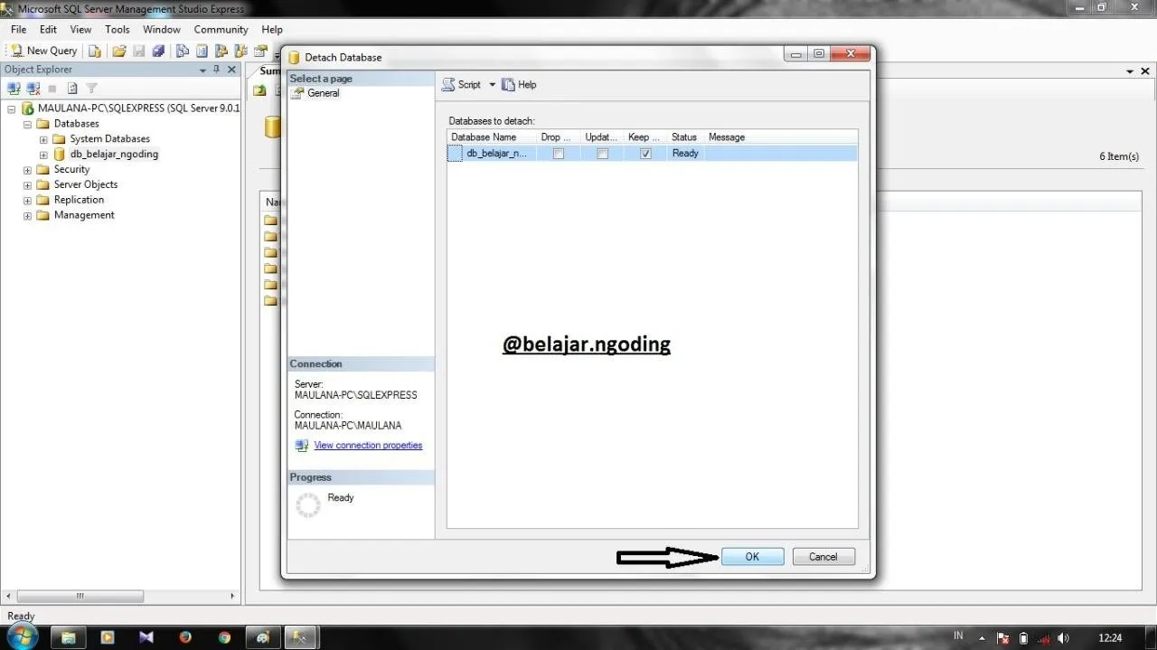Click the Filter funnel icon in Object Explorer
1157x650 pixels.
[x=91, y=88]
